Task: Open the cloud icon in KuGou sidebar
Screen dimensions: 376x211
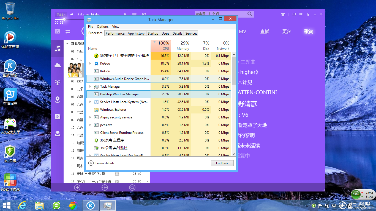Action: click(58, 65)
